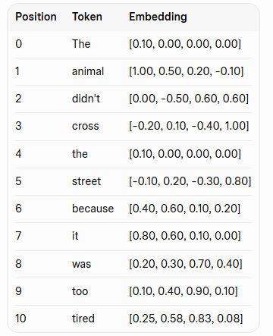273x336 pixels.
Task: Select the token 'didn't' cell
Action: coord(86,99)
